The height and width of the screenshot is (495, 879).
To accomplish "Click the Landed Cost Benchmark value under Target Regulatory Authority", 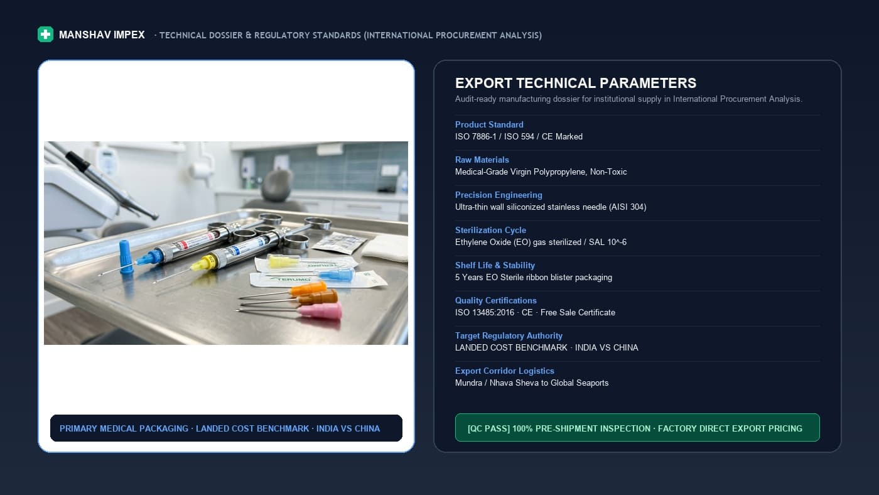I will (546, 347).
